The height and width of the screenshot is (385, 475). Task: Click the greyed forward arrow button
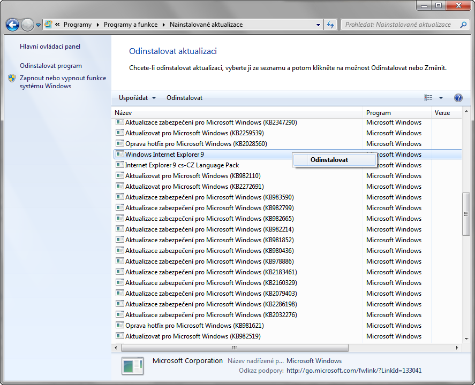tap(27, 25)
